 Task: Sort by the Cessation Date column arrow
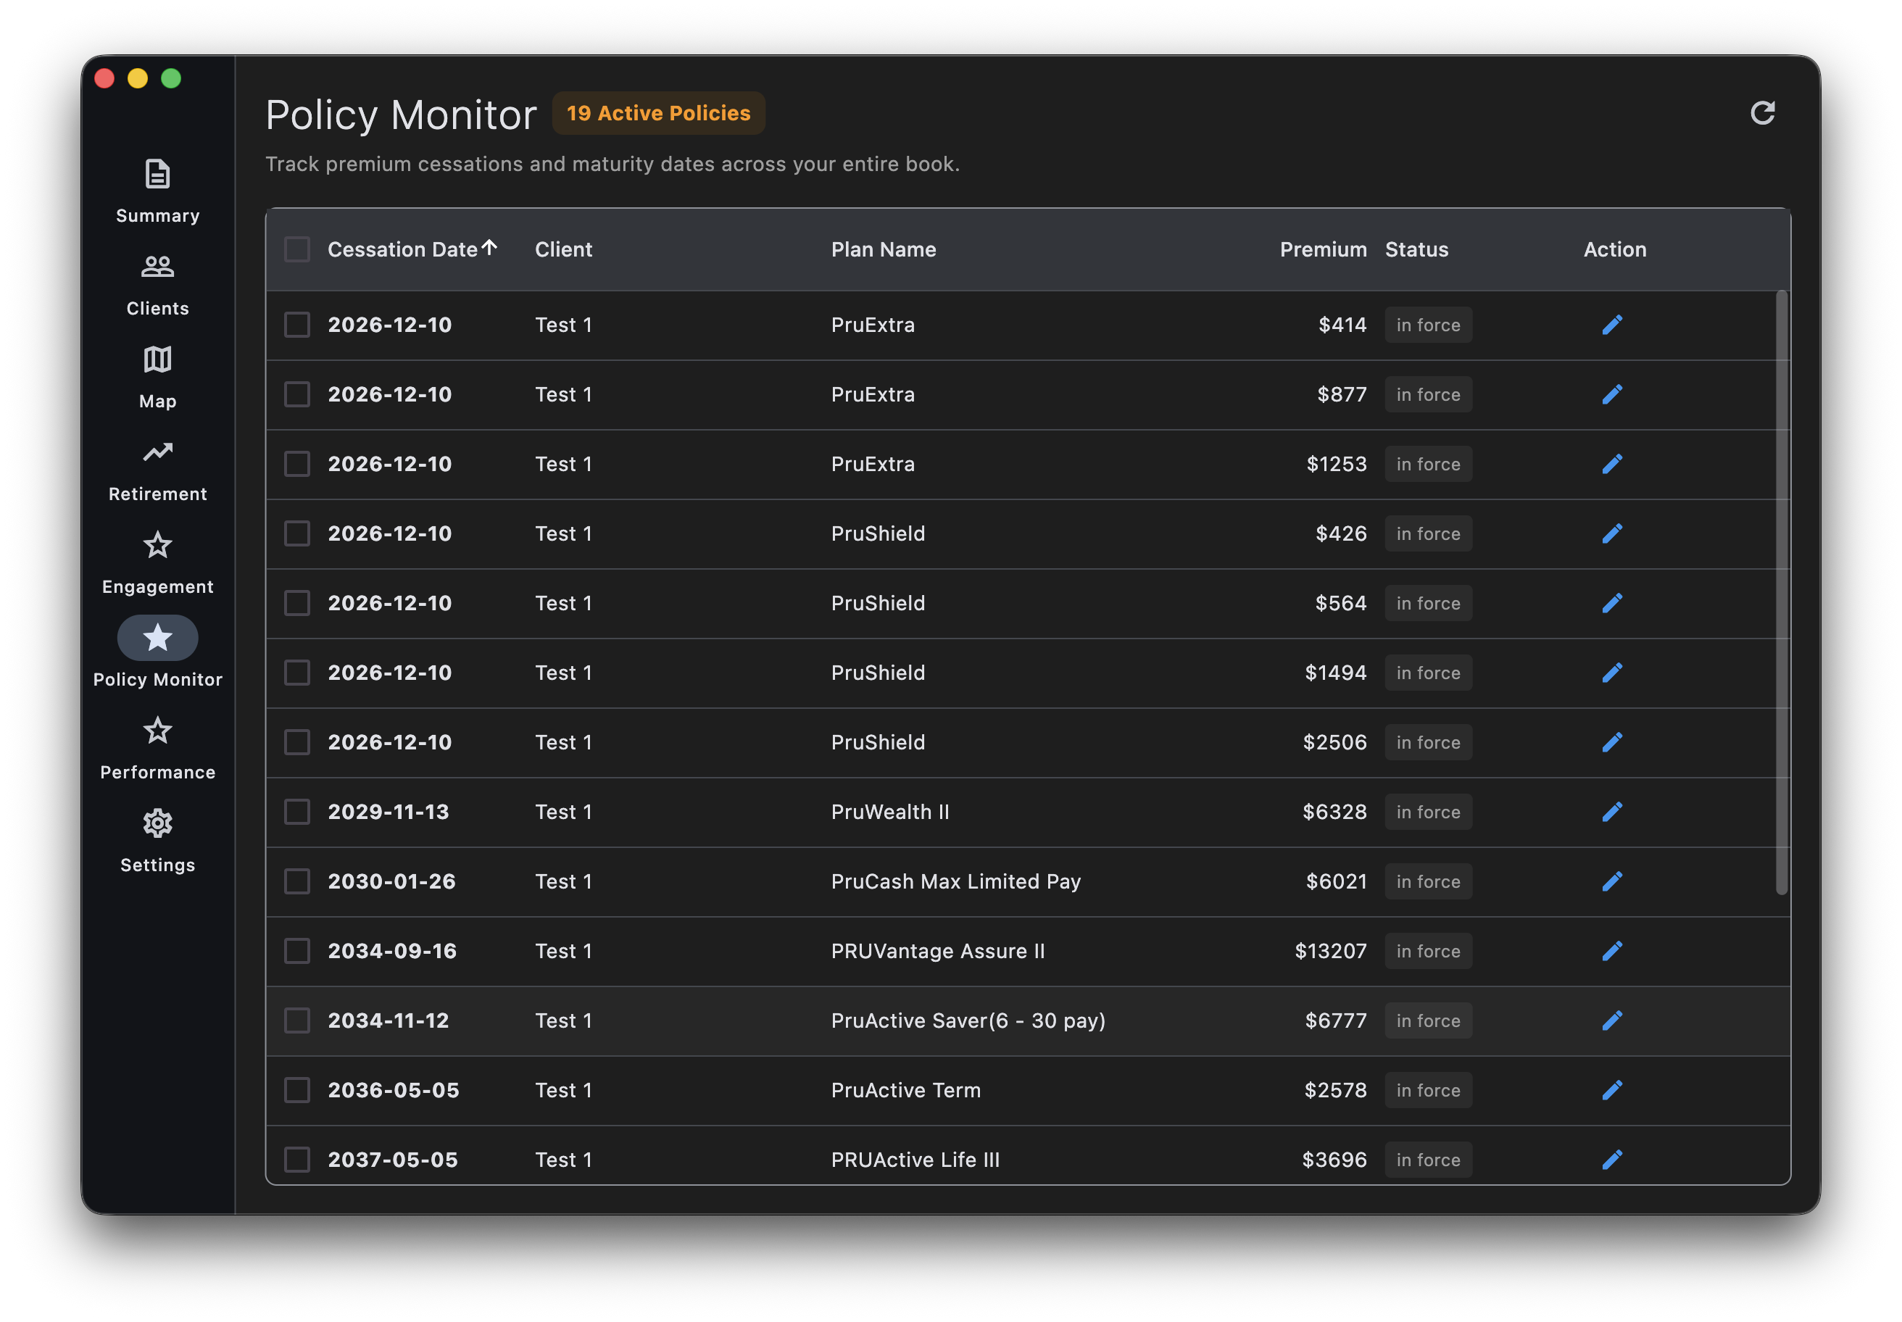489,248
